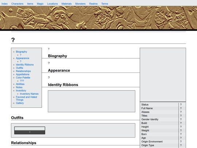Jump to Appearance in table of contents
Image resolution: width=197 pixels, height=148 pixels.
[23, 58]
